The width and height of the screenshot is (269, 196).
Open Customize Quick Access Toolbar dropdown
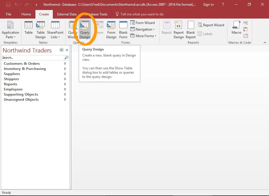click(36, 5)
